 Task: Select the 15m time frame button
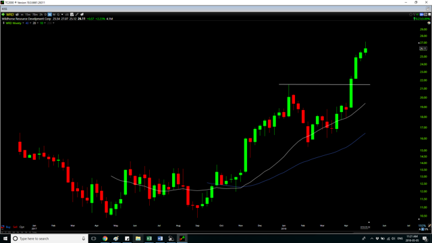pyautogui.click(x=28, y=15)
